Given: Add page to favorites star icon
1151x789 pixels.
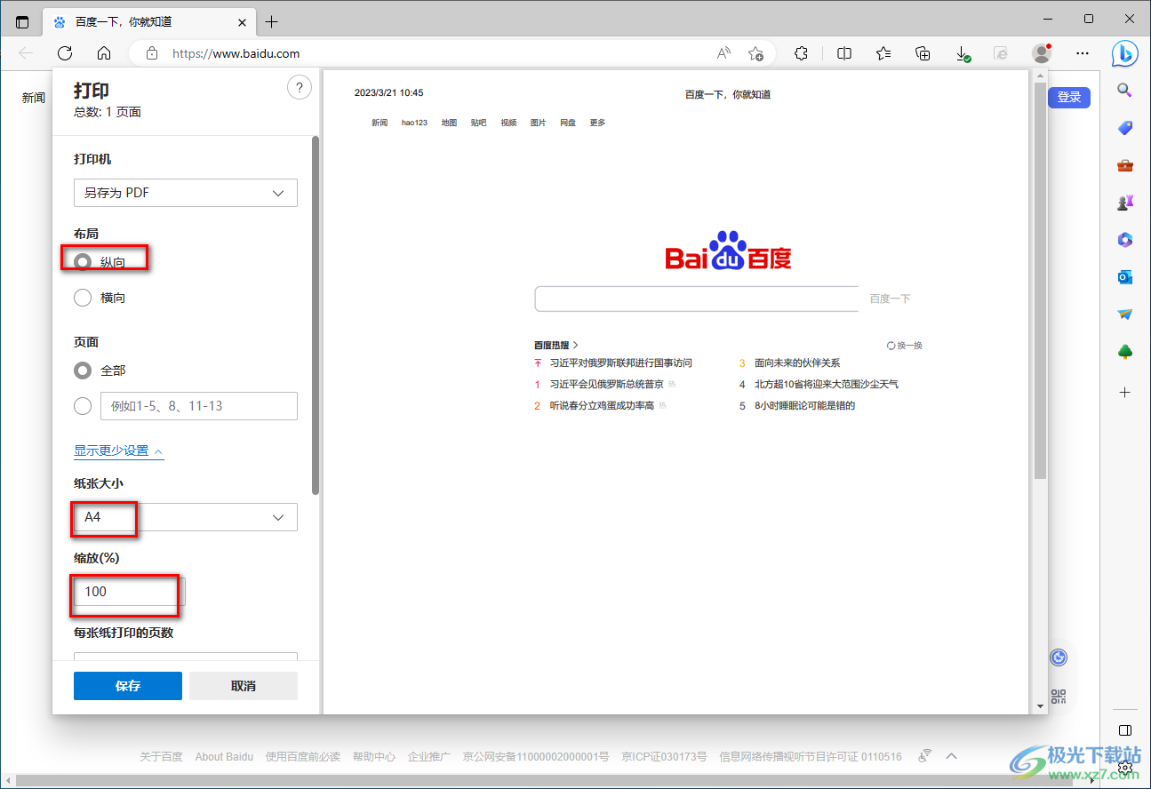Looking at the screenshot, I should [x=755, y=53].
